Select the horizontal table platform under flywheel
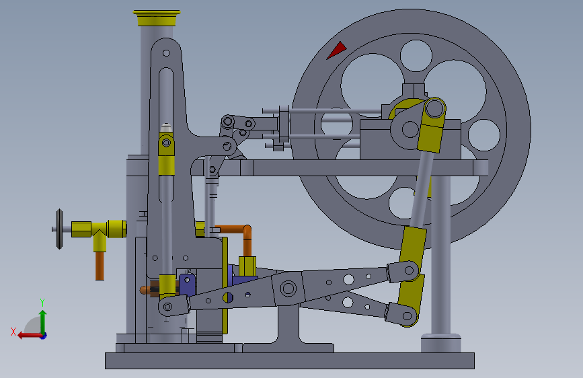 click(340, 167)
